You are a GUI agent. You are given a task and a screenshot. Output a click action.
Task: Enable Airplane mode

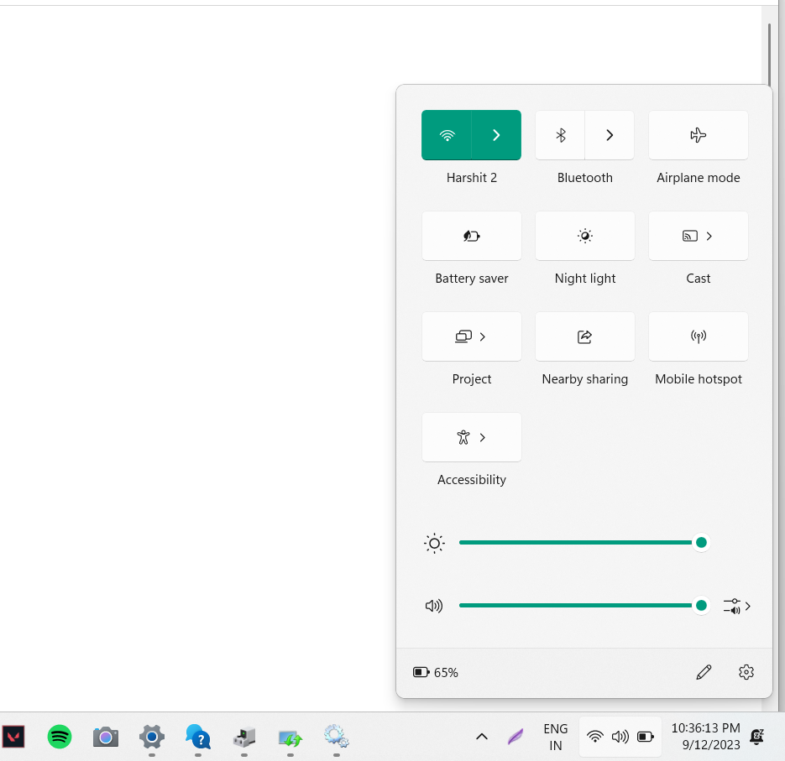click(x=698, y=135)
